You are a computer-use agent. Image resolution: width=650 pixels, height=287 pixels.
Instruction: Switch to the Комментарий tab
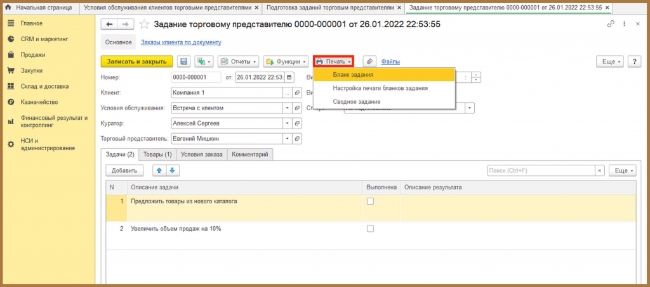(x=250, y=154)
